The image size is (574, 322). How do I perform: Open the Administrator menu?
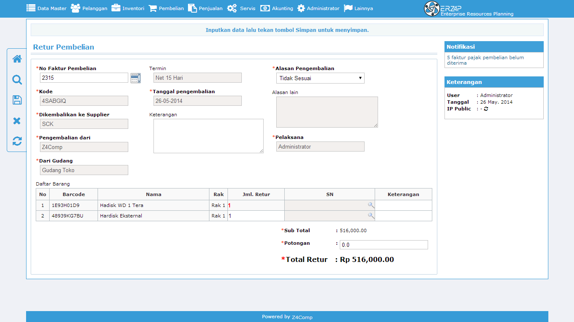click(x=318, y=8)
